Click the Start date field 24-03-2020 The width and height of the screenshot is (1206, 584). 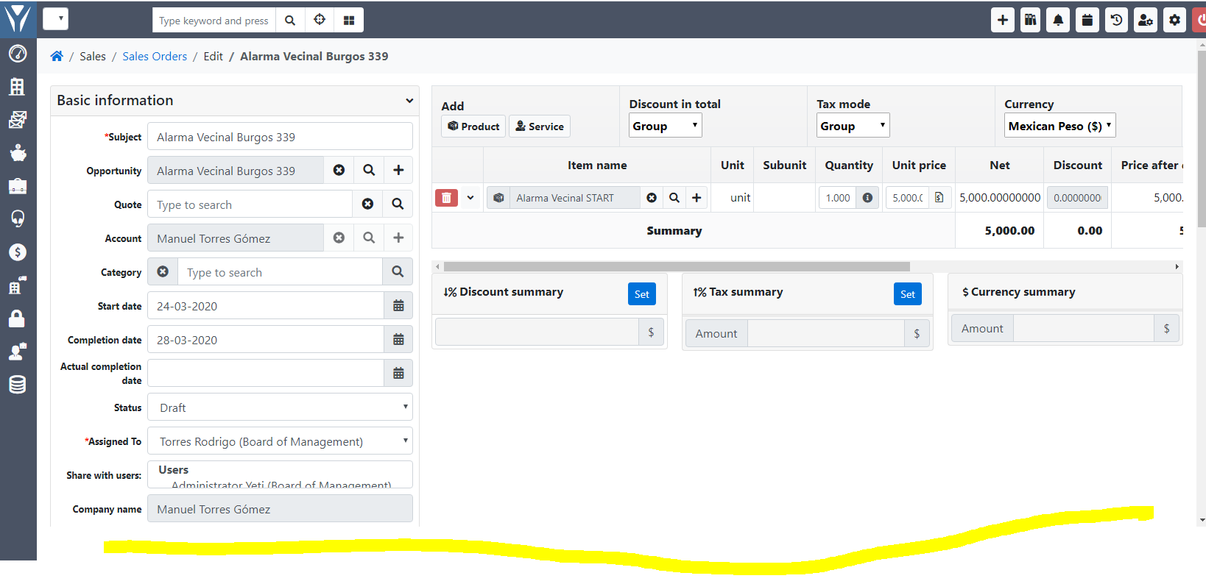[x=266, y=305]
